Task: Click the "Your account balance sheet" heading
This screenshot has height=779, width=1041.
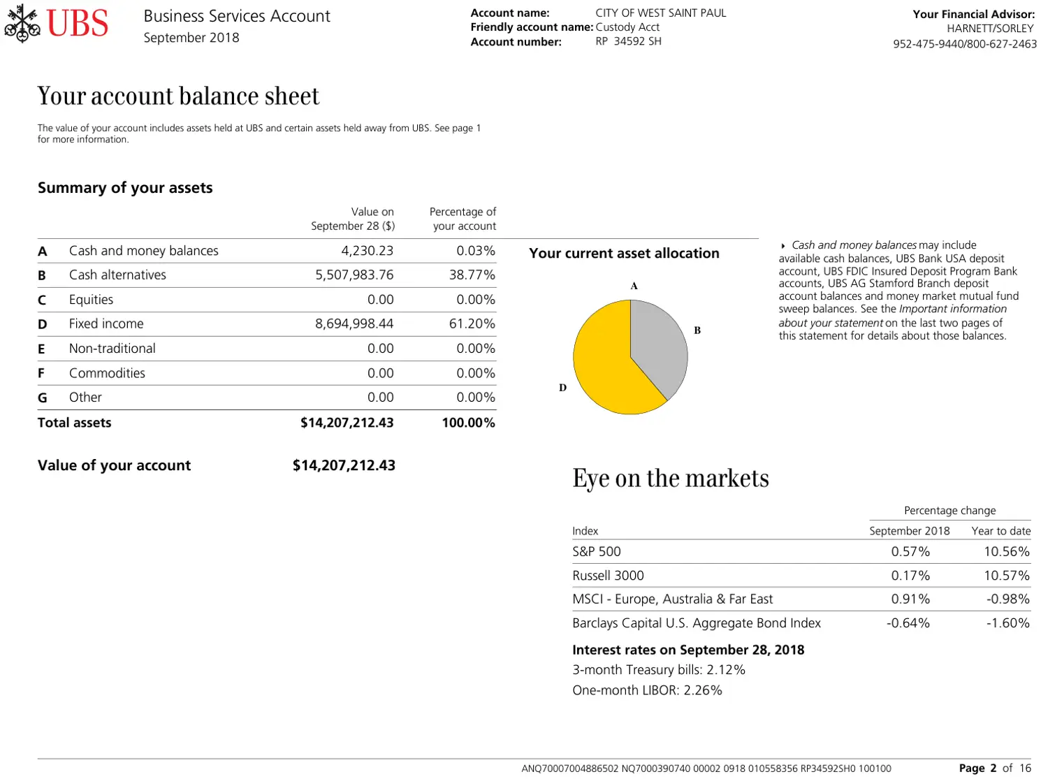Action: 178,96
